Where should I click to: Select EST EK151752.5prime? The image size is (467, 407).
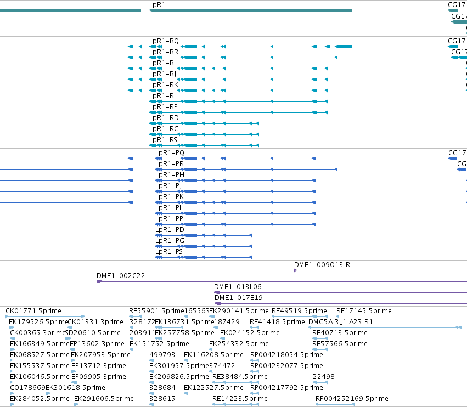[159, 344]
